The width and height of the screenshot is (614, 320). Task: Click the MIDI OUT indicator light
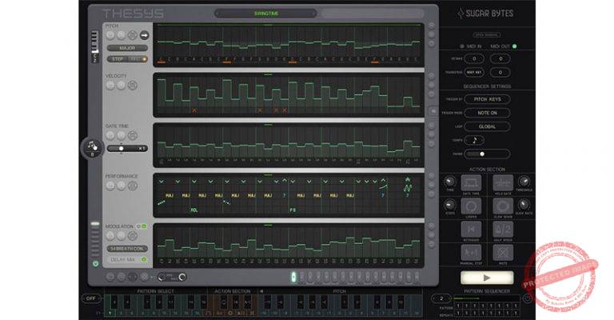point(515,46)
